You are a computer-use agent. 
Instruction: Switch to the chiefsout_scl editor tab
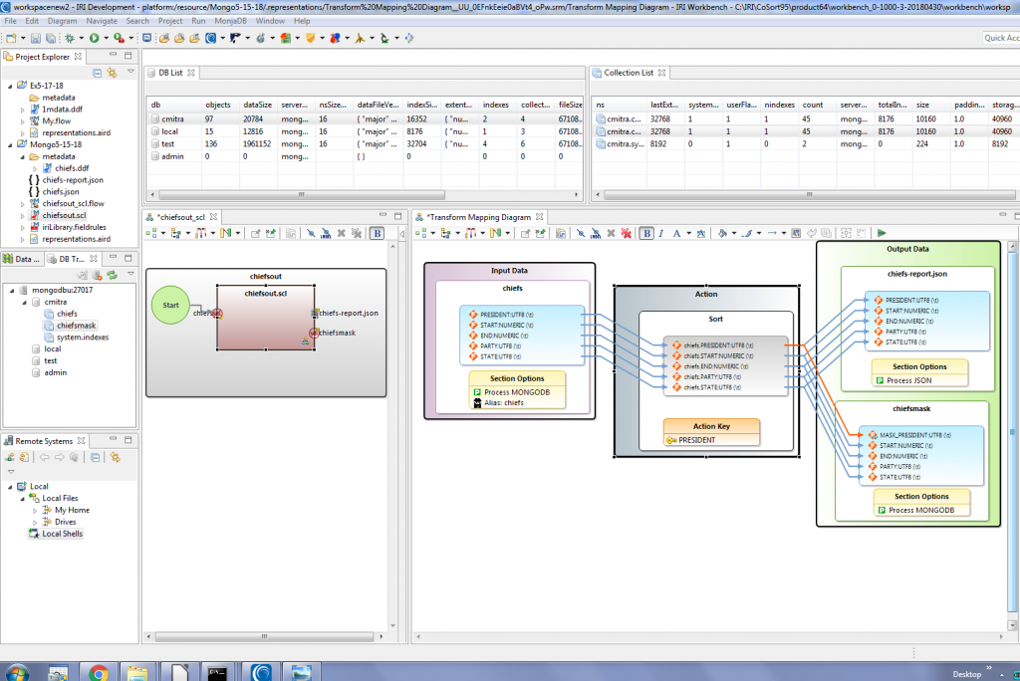click(181, 217)
